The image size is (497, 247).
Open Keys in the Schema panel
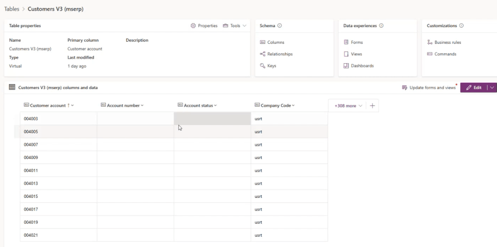click(272, 66)
